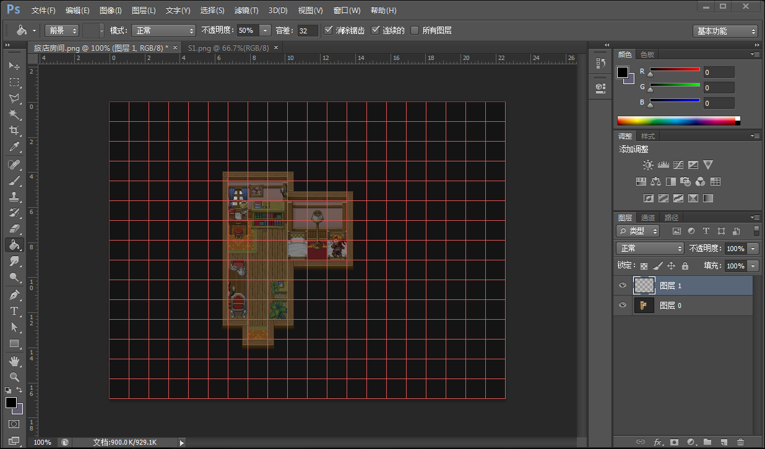Open the options bar 不透明度 50% slider arrow
Screen dimensions: 765x449
click(266, 30)
